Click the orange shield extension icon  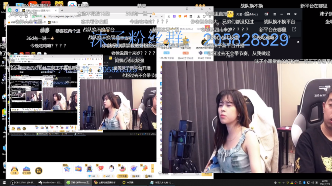180,16
